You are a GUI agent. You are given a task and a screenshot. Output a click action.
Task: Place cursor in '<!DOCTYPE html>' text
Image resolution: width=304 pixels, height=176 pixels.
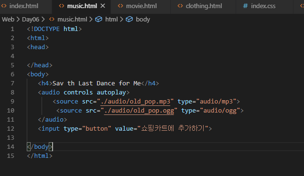tap(54, 29)
